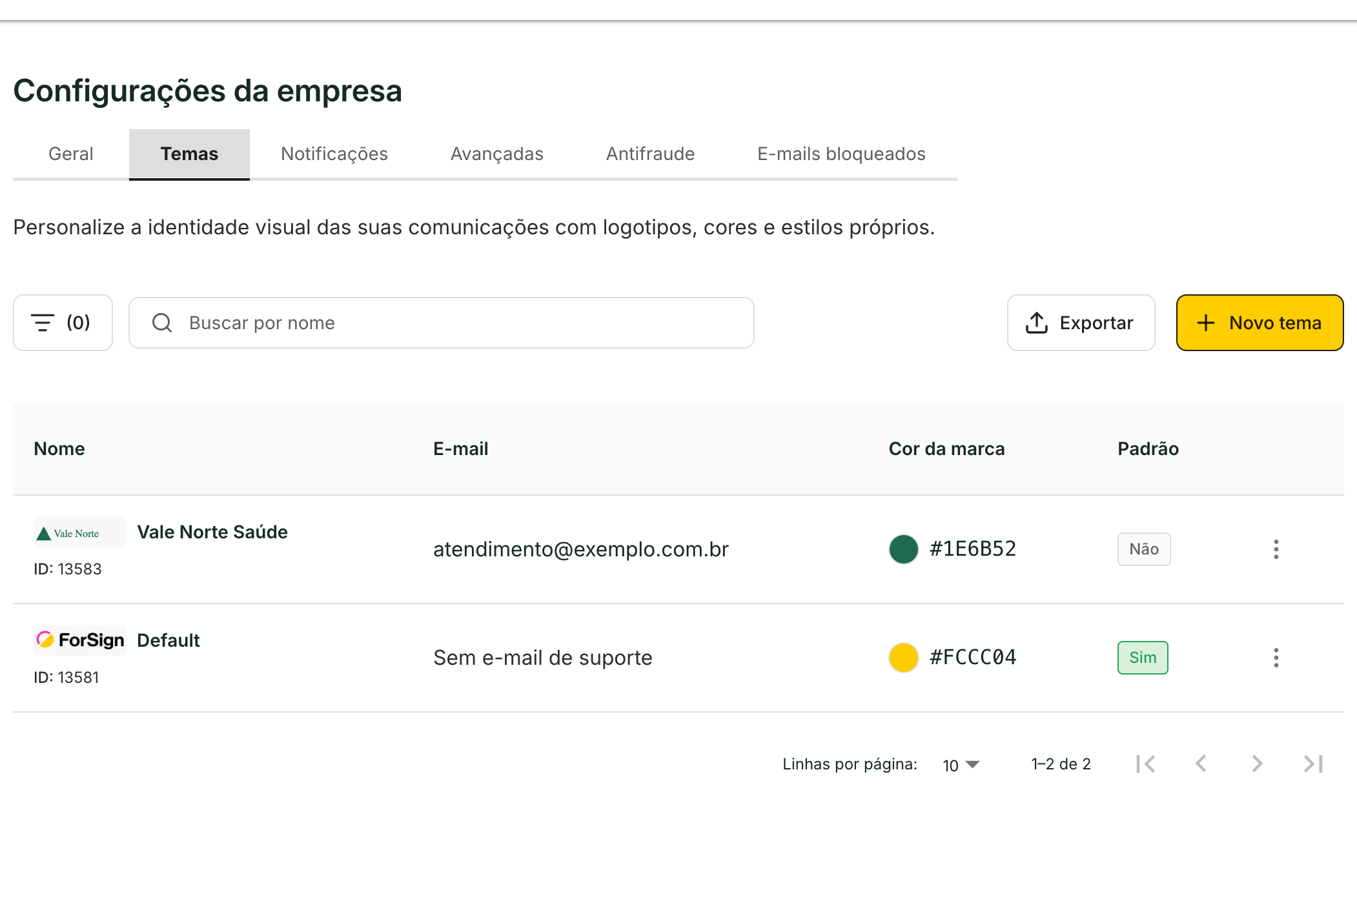Click the Nome column header
The width and height of the screenshot is (1357, 903).
click(59, 449)
